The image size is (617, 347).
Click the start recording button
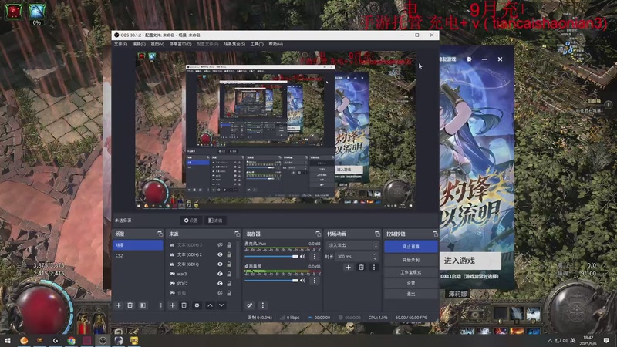click(411, 260)
